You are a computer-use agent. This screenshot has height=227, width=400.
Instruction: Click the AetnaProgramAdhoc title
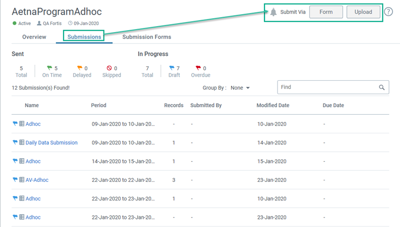click(56, 12)
